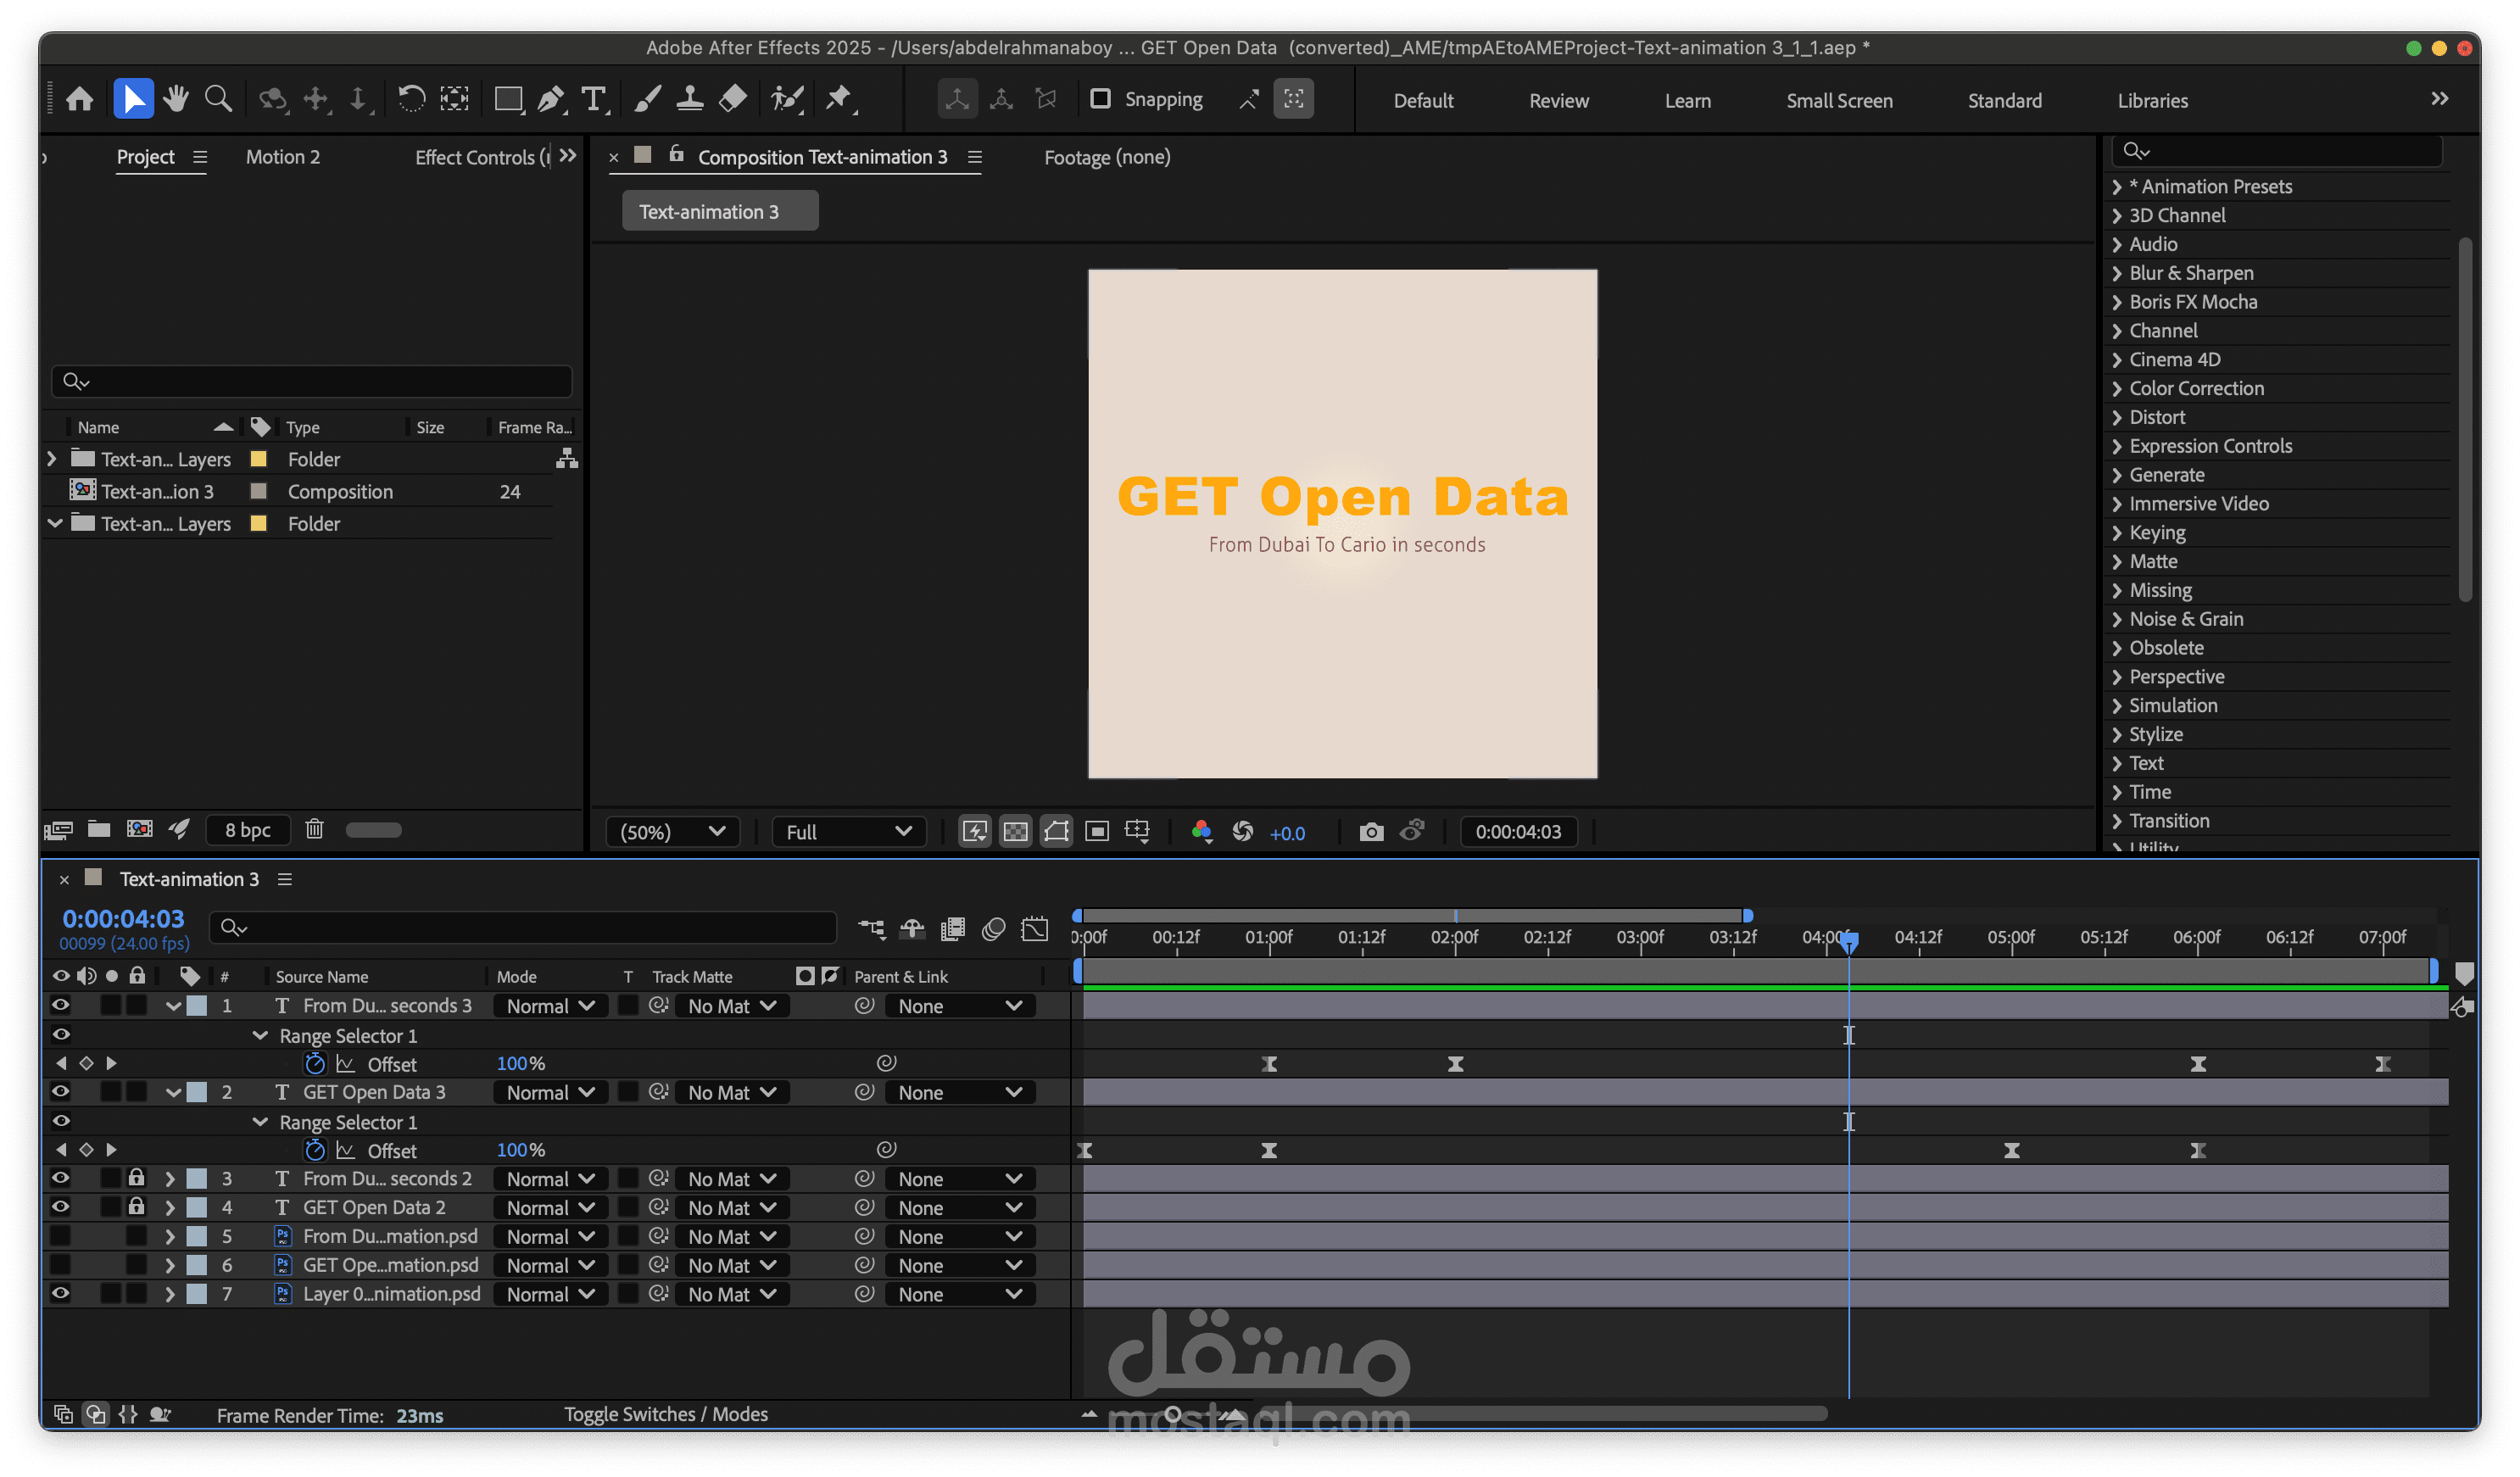Screen dimensions: 2520x1477
Task: Click Home icon in toolbar
Action: [x=80, y=99]
